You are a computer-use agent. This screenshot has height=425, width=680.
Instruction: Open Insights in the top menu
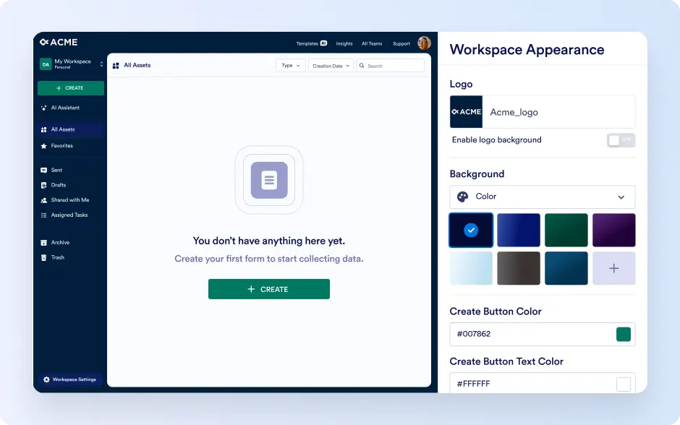coord(344,43)
